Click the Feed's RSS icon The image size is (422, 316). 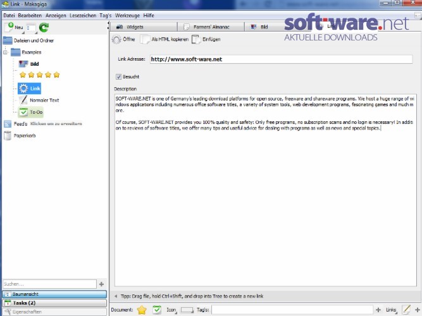pyautogui.click(x=8, y=124)
